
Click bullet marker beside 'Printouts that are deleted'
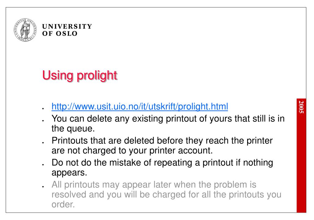[43, 143]
